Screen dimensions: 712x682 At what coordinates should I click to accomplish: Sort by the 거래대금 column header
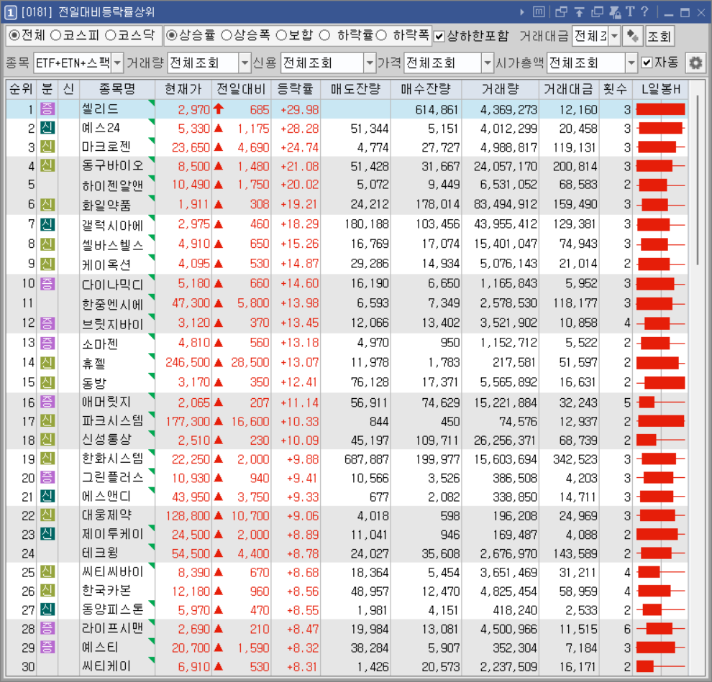point(568,89)
